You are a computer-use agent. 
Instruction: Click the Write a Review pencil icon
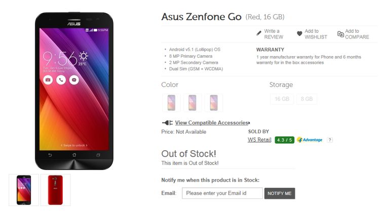259,33
